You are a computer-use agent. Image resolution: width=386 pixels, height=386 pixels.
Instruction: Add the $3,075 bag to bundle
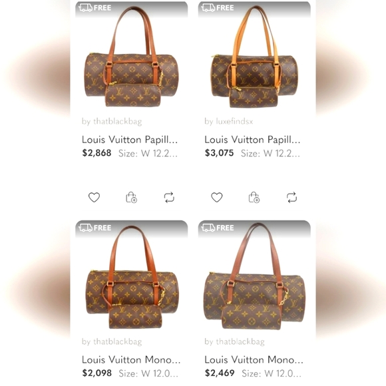[x=254, y=197]
